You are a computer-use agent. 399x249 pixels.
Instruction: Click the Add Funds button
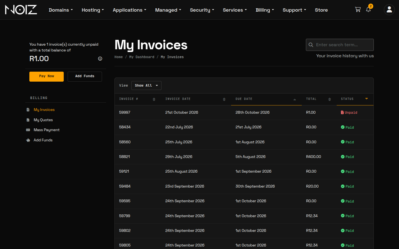(85, 77)
